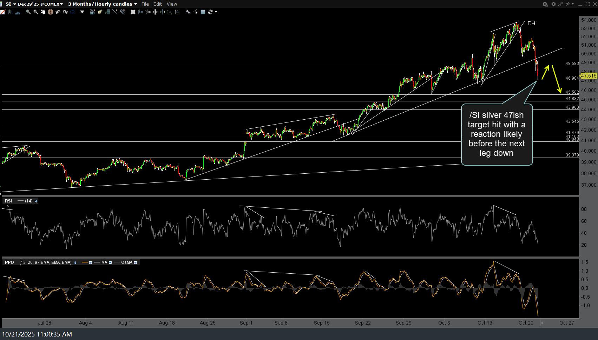
Task: Select the text annotation tool
Action: pyautogui.click(x=203, y=12)
